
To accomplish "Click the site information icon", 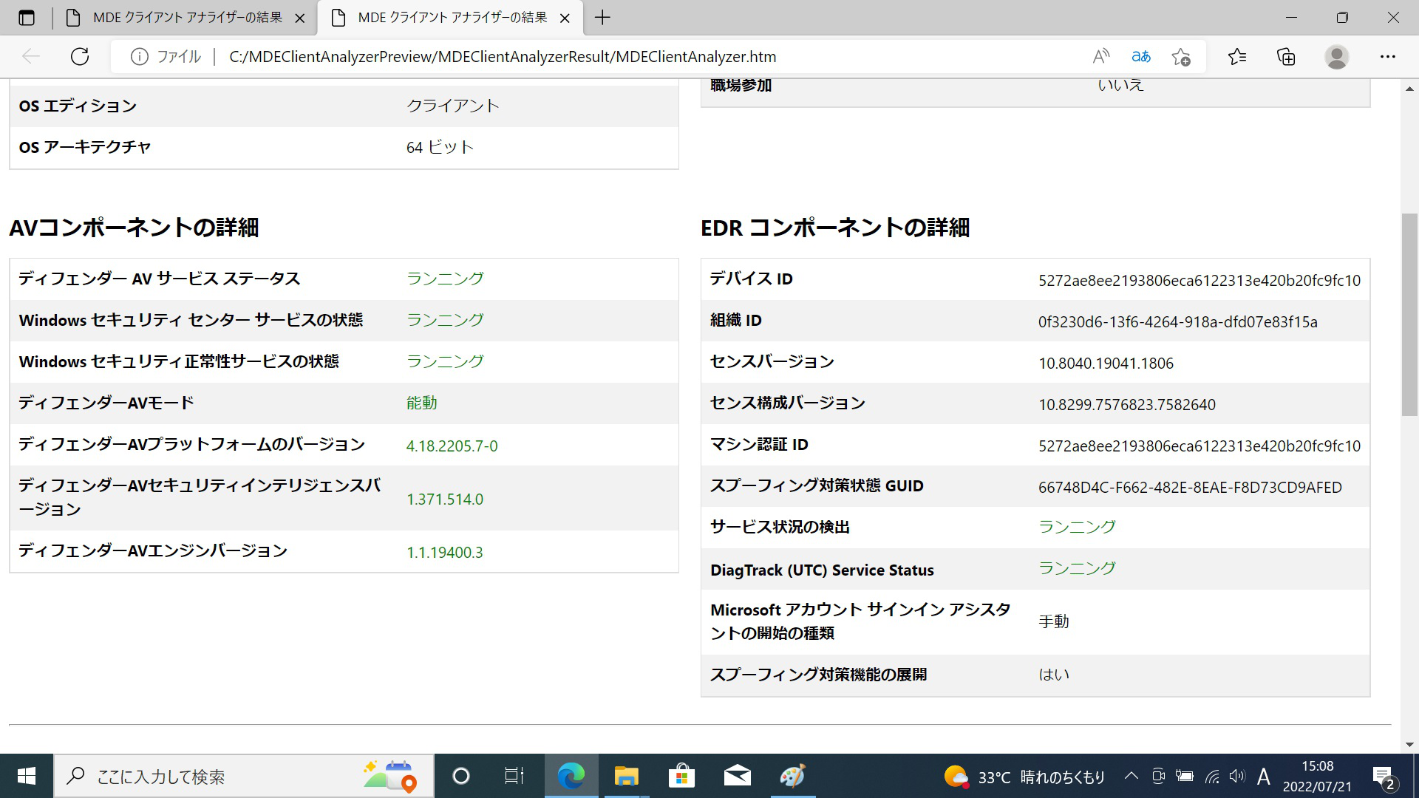I will tap(139, 57).
